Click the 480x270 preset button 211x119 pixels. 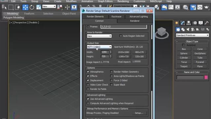pos(139,52)
